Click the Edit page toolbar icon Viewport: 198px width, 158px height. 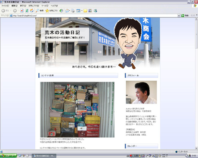(x=78, y=11)
